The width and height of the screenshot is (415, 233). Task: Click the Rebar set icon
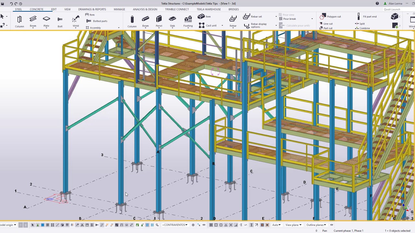tap(246, 17)
